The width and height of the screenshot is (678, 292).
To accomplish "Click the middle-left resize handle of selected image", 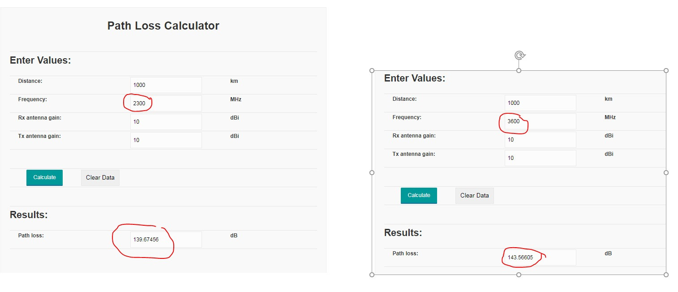I will coord(372,172).
